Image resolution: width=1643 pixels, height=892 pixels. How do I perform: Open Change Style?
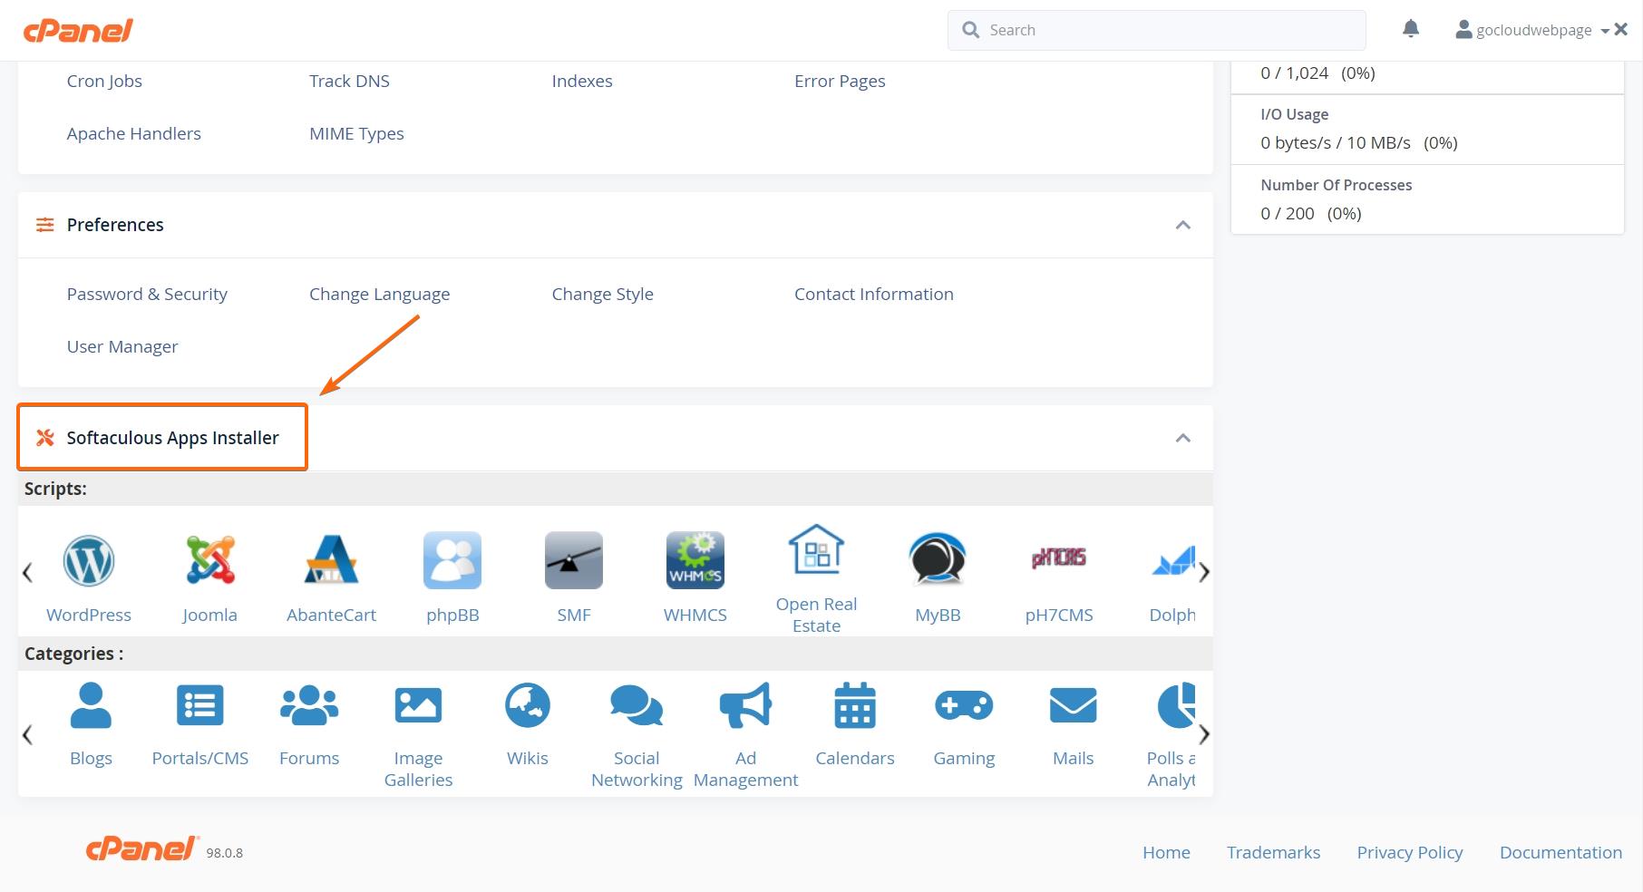602,294
